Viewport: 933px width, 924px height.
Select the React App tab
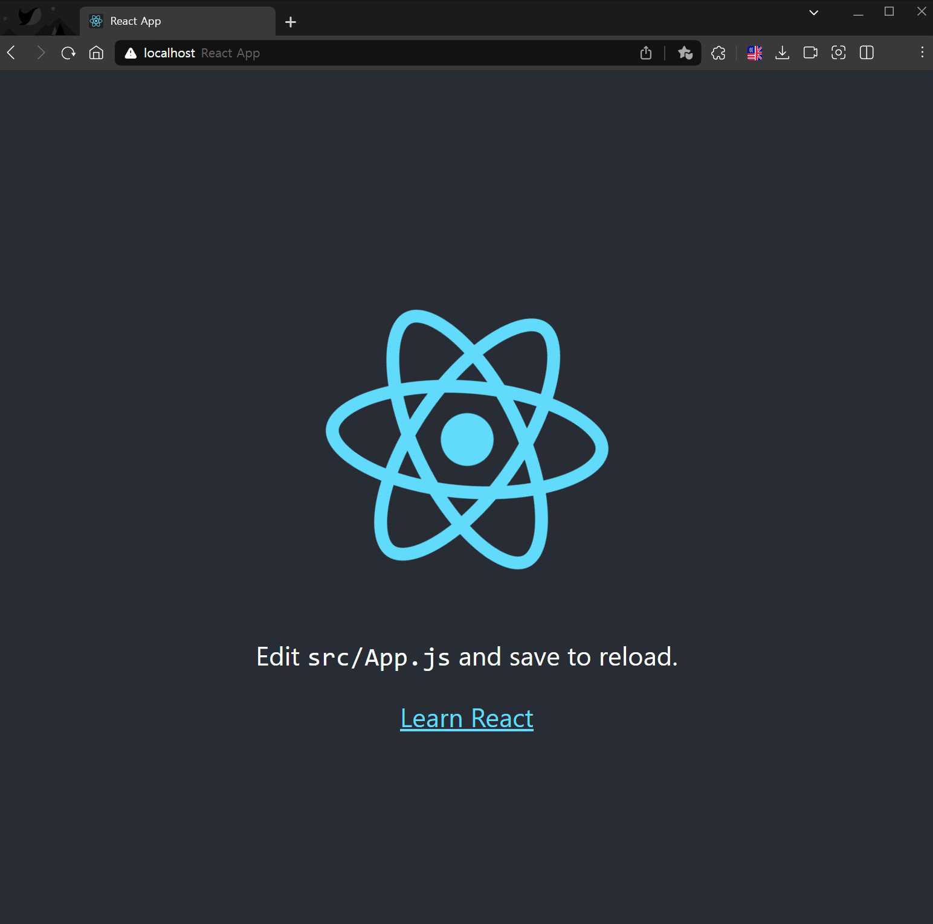click(178, 21)
